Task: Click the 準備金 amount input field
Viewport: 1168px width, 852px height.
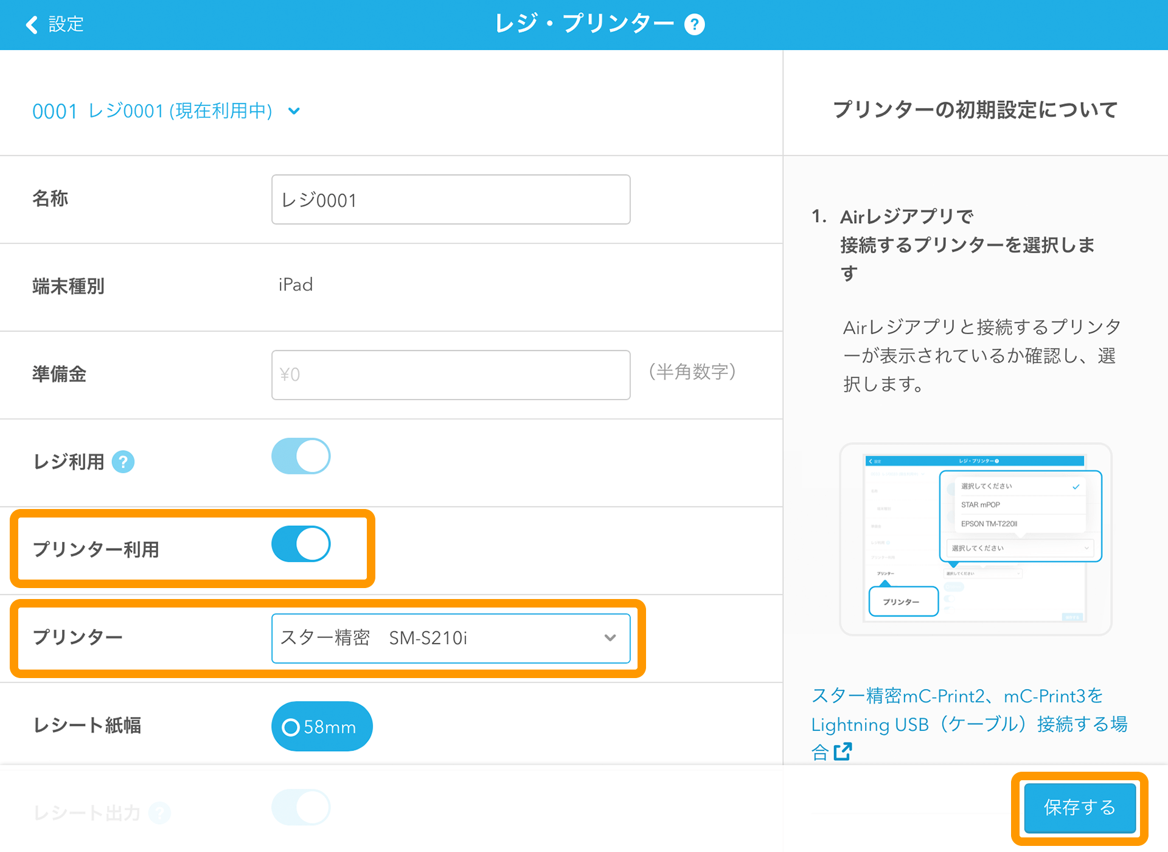Action: (451, 375)
